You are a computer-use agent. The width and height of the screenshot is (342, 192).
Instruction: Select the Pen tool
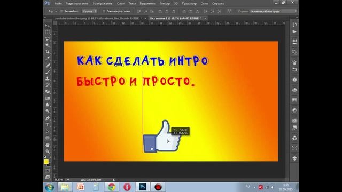(x=48, y=118)
